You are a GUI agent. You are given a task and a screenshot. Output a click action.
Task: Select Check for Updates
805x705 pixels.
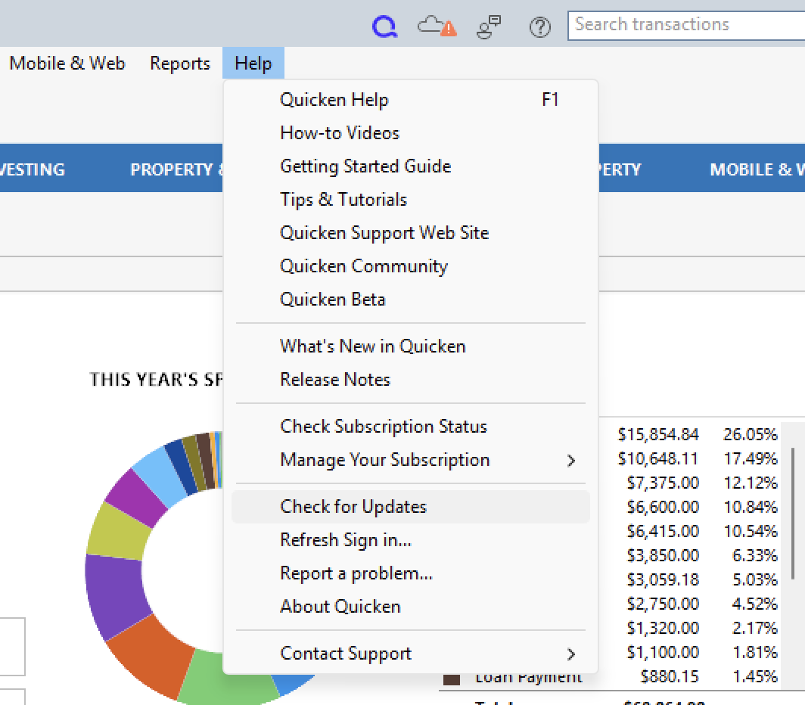click(x=353, y=507)
